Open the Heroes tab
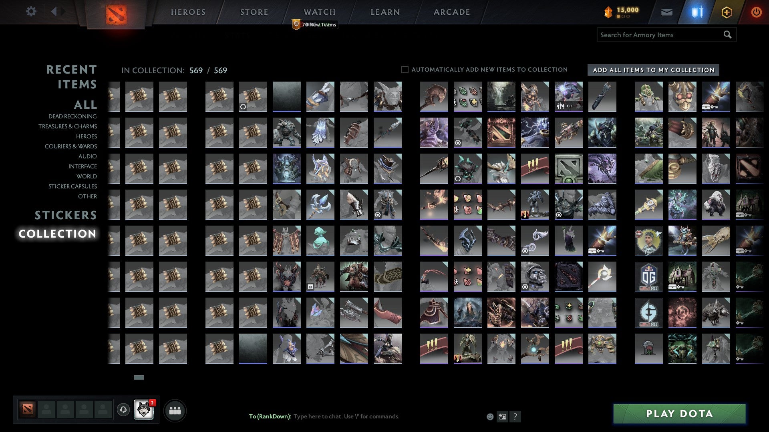The width and height of the screenshot is (769, 432). click(x=188, y=12)
